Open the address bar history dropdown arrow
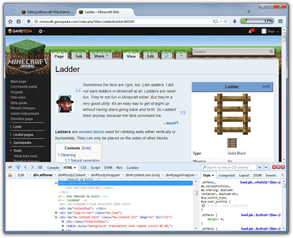 (x=221, y=22)
